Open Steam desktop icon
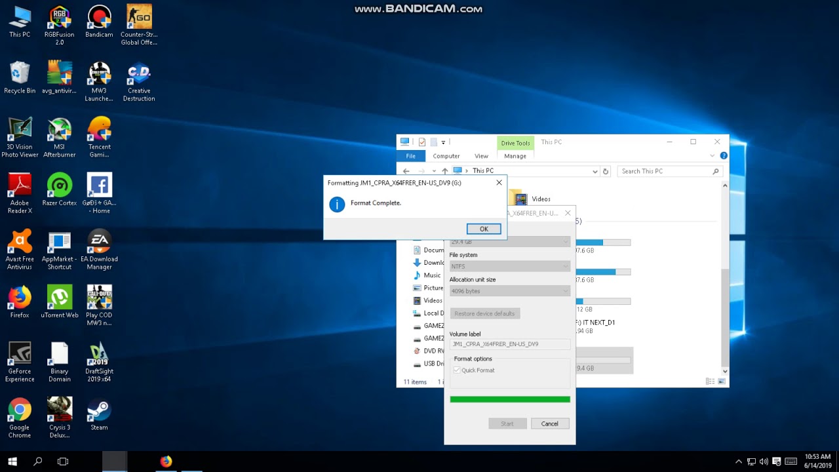 coord(99,414)
